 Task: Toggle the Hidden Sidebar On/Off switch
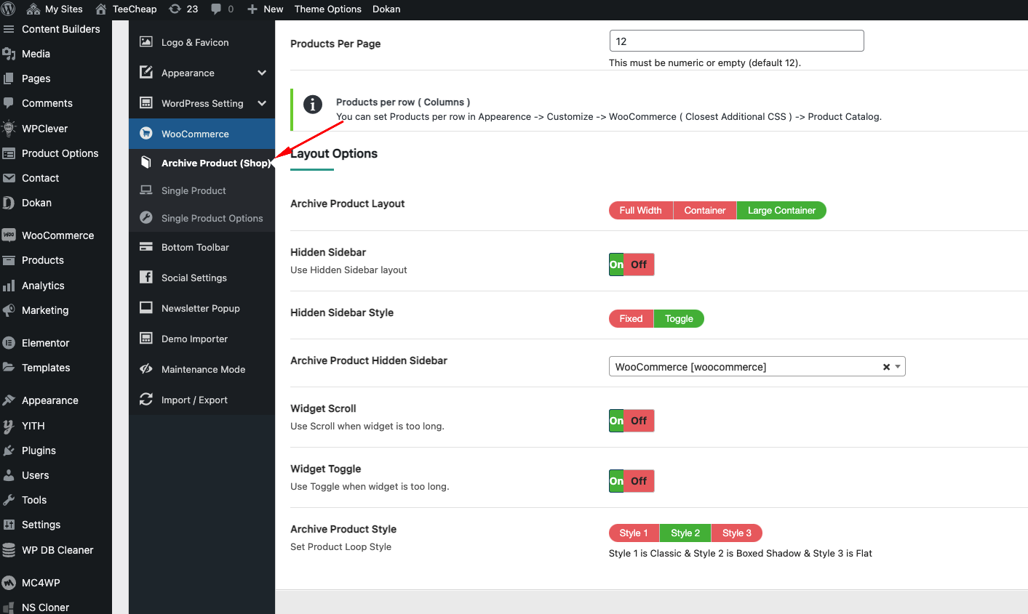pos(631,264)
